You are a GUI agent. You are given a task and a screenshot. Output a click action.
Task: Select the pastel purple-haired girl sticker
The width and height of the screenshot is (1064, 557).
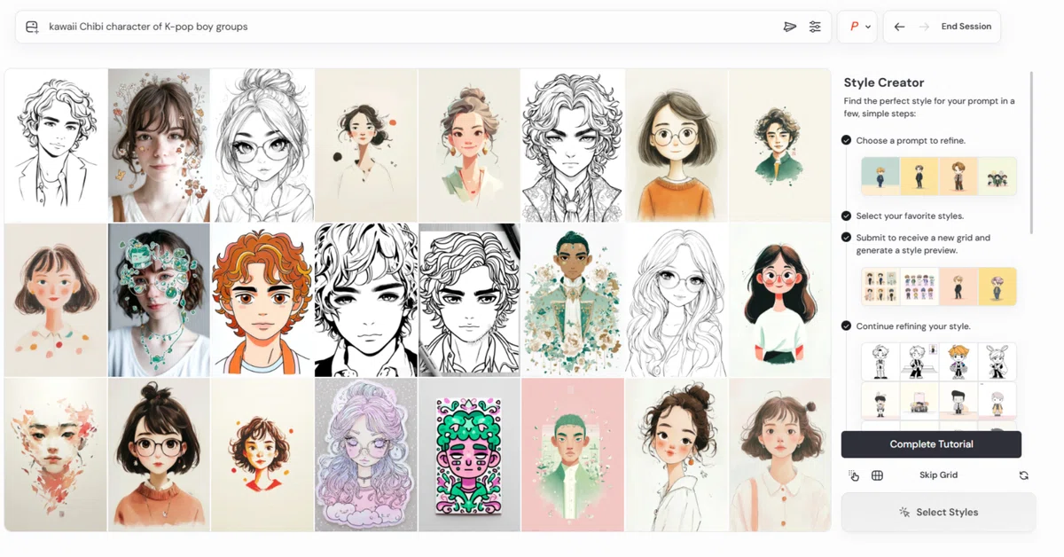click(x=366, y=455)
